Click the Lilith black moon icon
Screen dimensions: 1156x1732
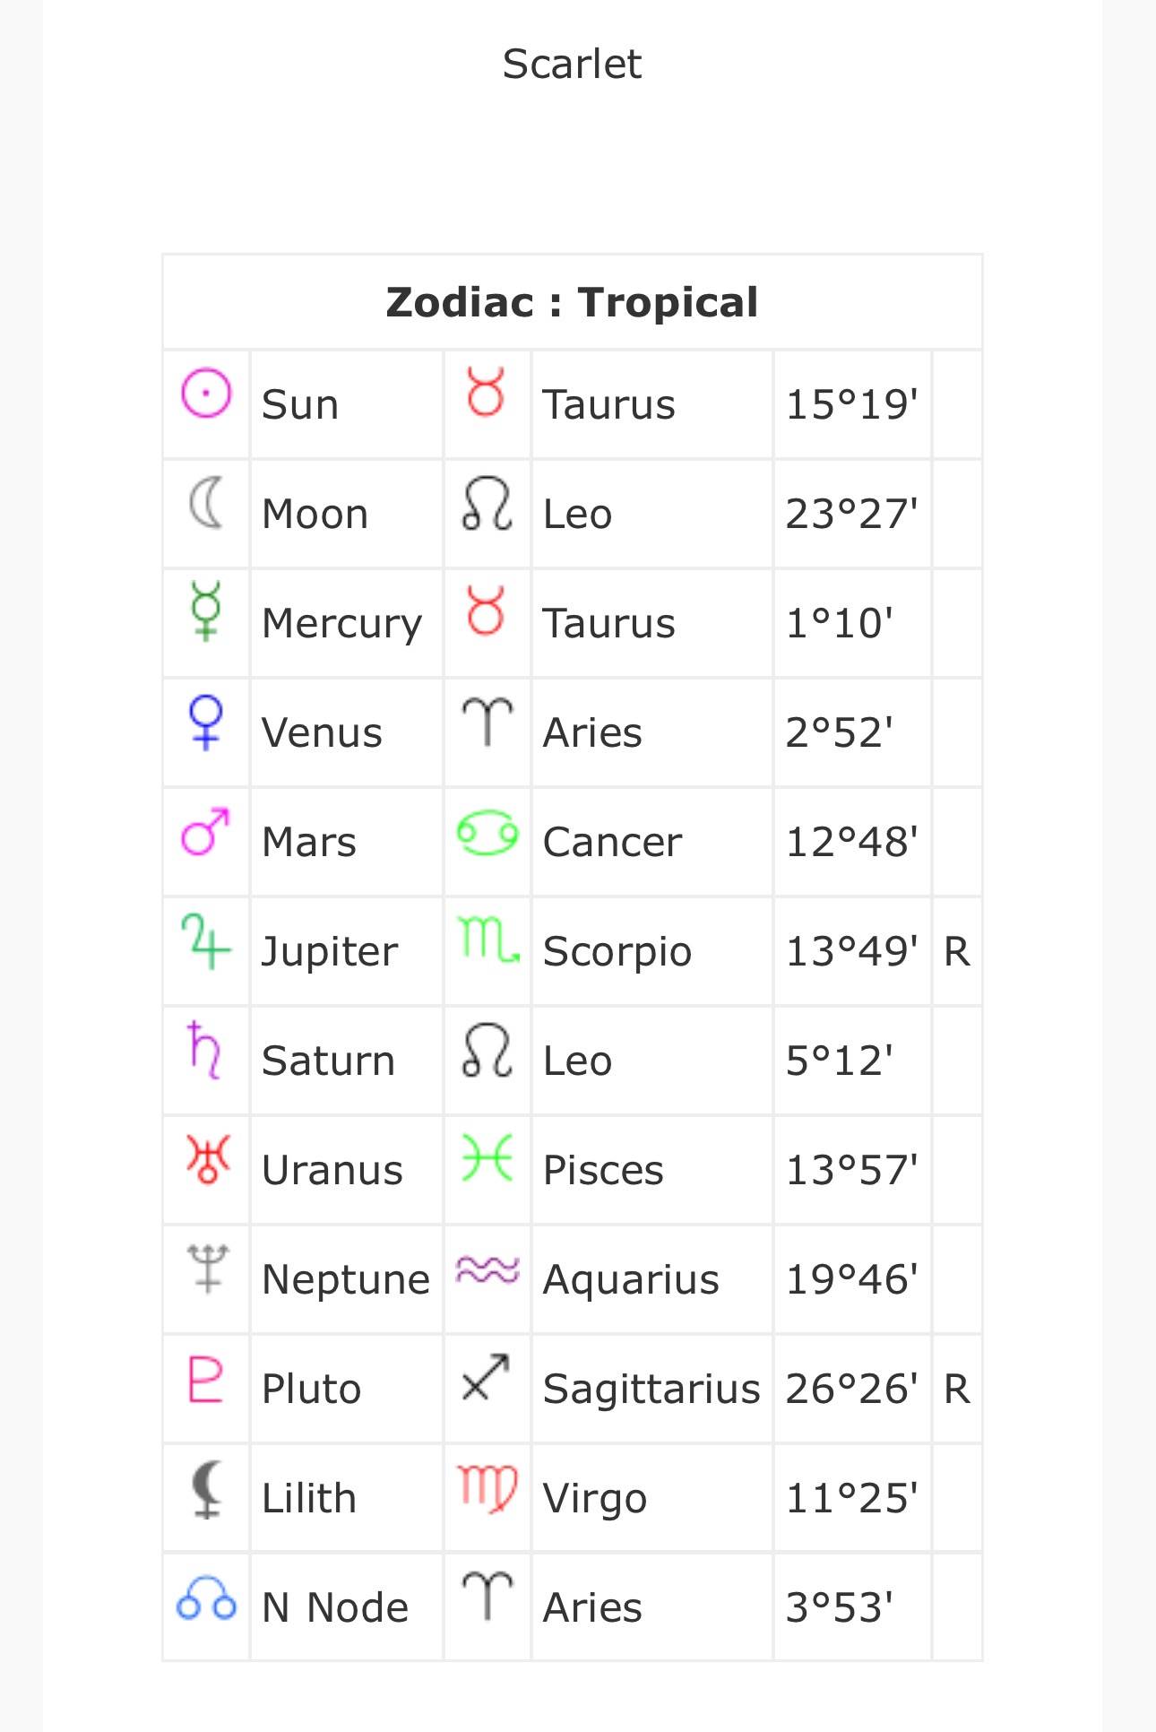point(207,1489)
